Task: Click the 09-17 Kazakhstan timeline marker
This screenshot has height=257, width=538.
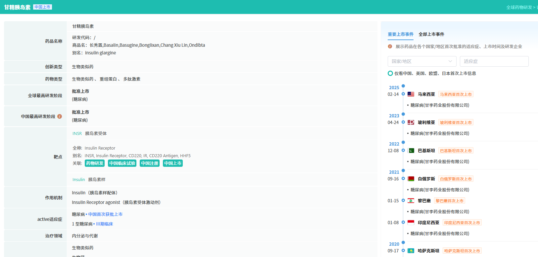Action: pos(403,251)
